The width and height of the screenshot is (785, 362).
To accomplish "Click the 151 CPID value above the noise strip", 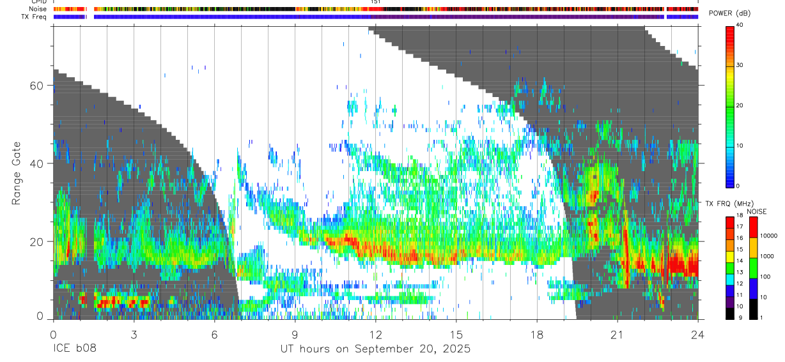I will coord(376,2).
